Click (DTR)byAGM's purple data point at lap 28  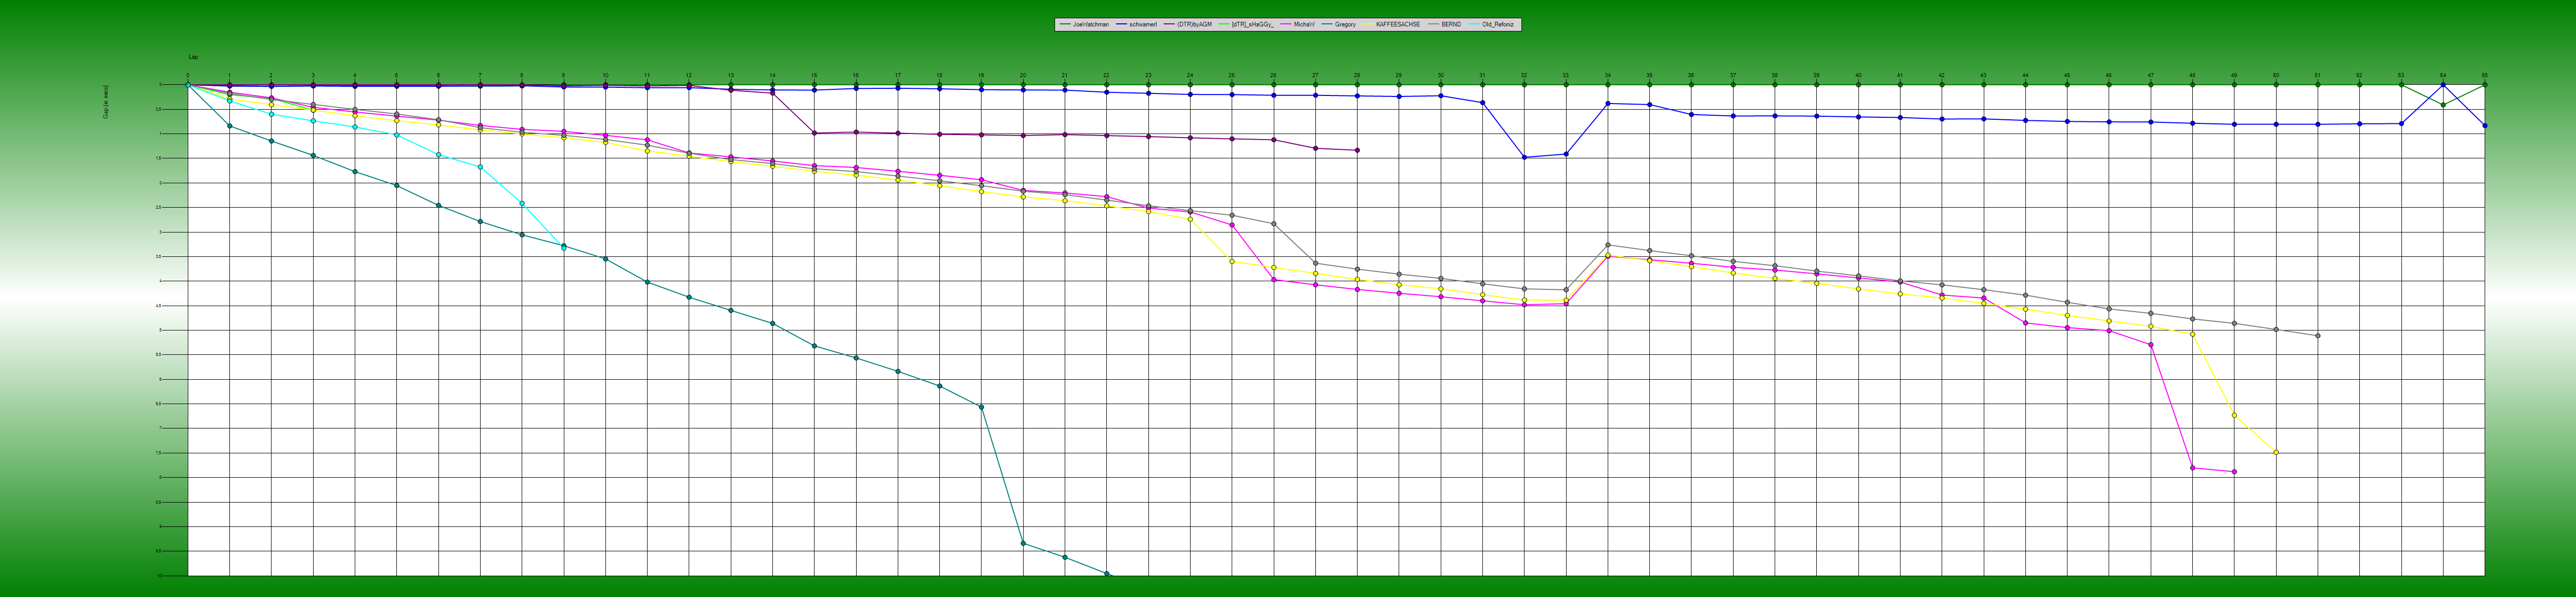point(1357,150)
